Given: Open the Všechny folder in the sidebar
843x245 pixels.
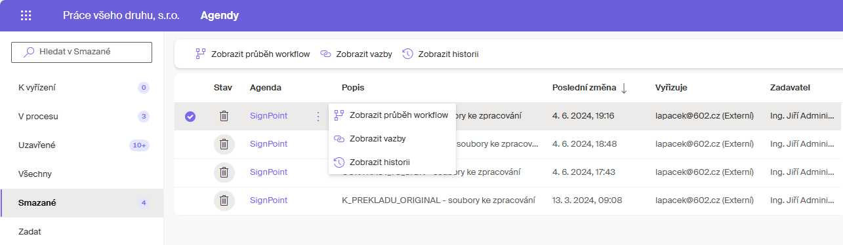Looking at the screenshot, I should coord(81,174).
